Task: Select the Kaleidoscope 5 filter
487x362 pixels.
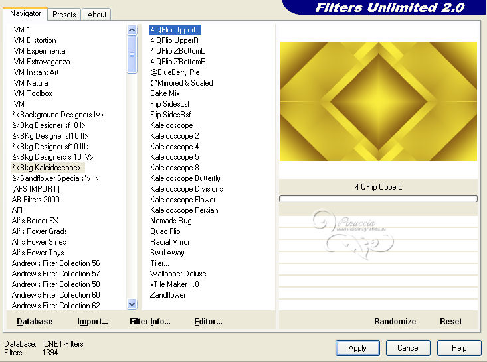Action: [x=175, y=157]
